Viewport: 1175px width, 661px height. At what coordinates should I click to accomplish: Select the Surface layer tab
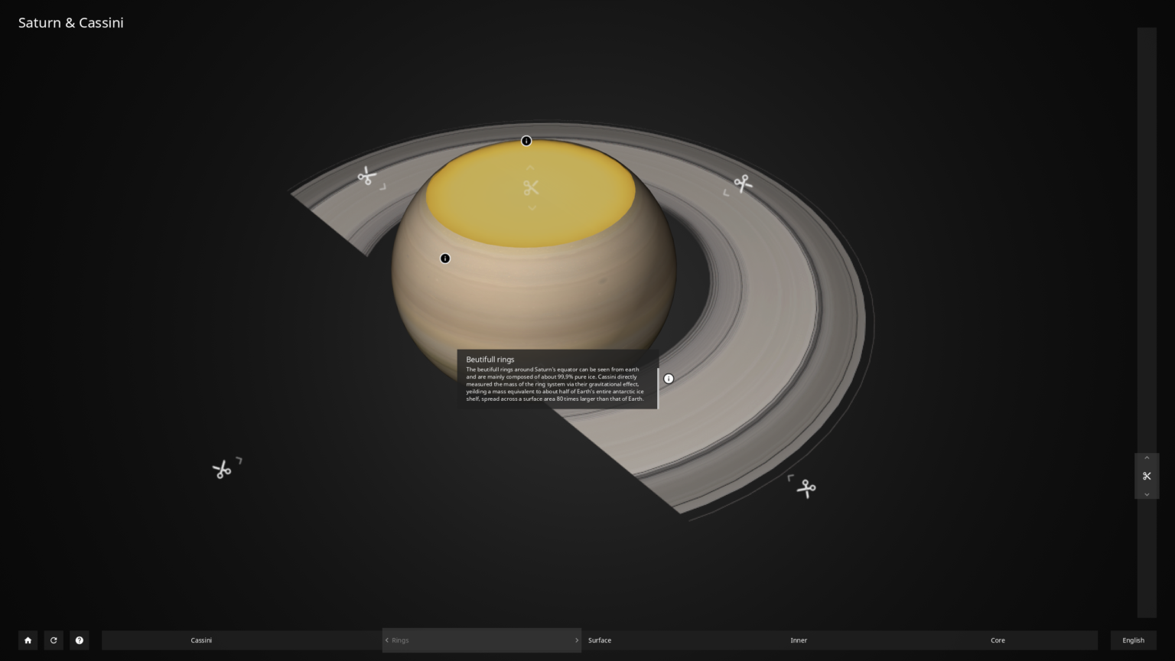point(600,640)
